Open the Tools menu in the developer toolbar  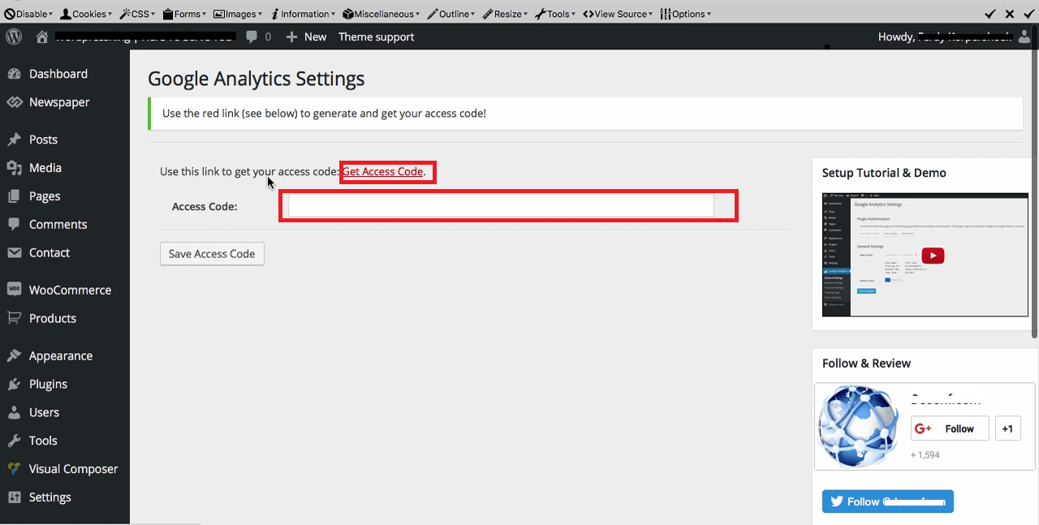point(555,14)
